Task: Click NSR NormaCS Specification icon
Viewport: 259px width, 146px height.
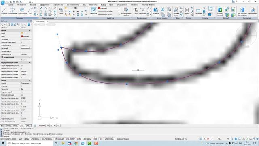Action: [242, 12]
